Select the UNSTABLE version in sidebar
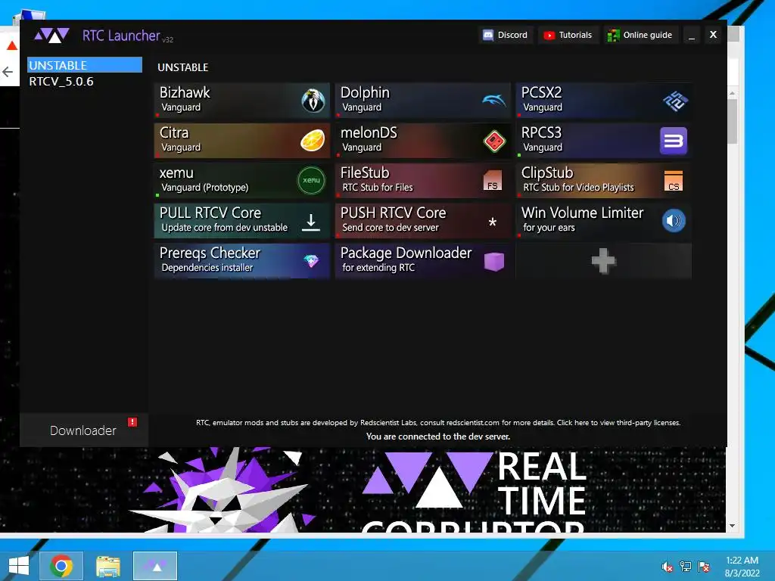This screenshot has height=581, width=775. (85, 65)
